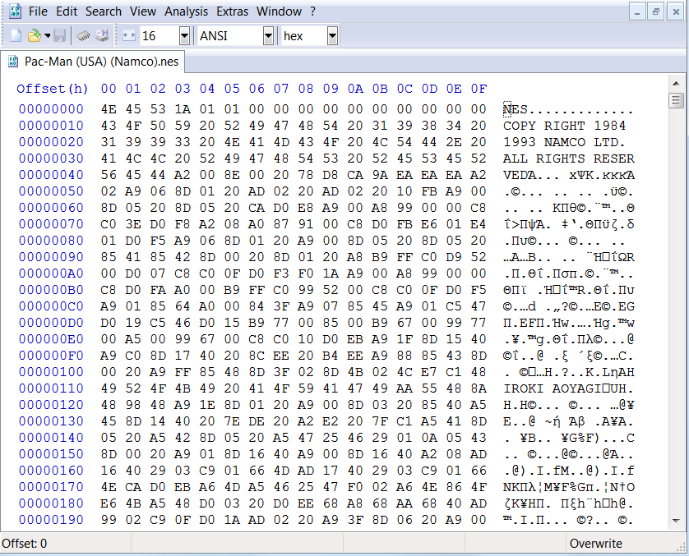
Task: Open the ANSI character set dropdown
Action: [268, 36]
